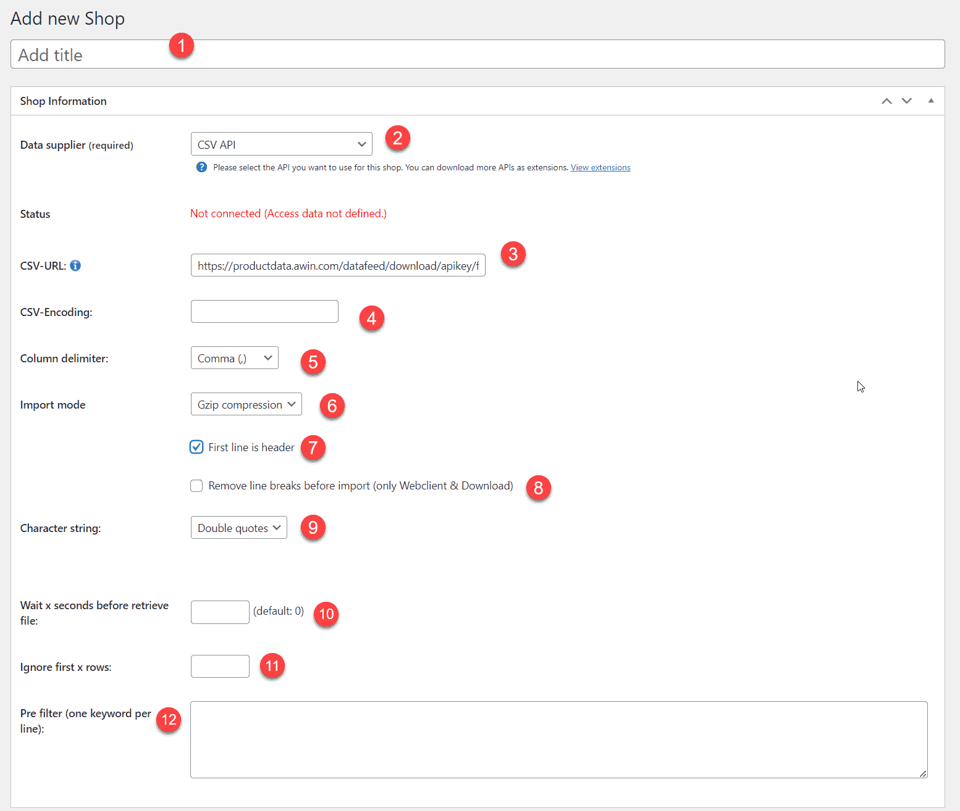Click the help icon beside the API description
960x811 pixels.
coord(201,167)
